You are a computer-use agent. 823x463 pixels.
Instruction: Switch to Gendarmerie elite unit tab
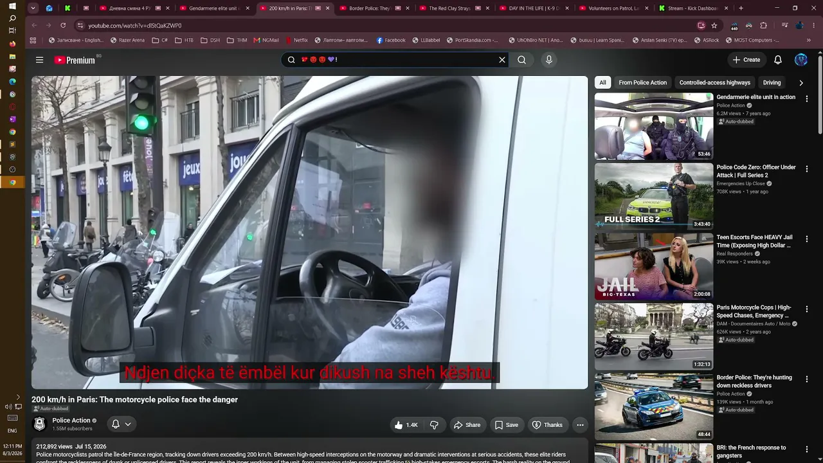215,8
